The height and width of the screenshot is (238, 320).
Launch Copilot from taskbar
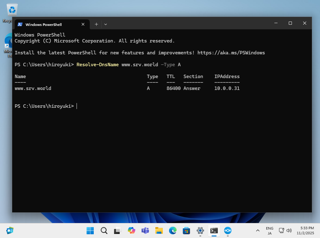[131, 231]
